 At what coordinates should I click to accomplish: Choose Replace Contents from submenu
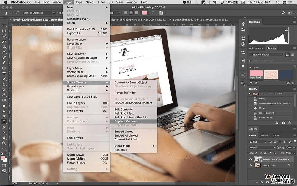[128, 121]
